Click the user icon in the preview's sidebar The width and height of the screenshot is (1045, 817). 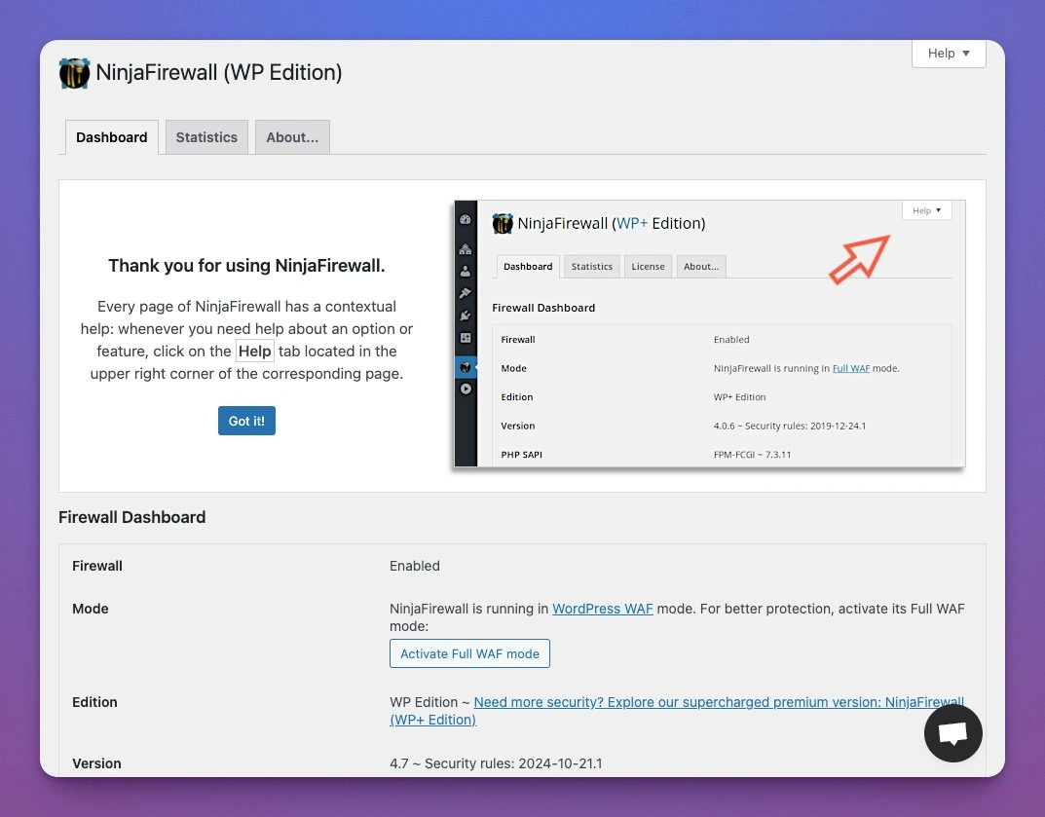point(466,272)
